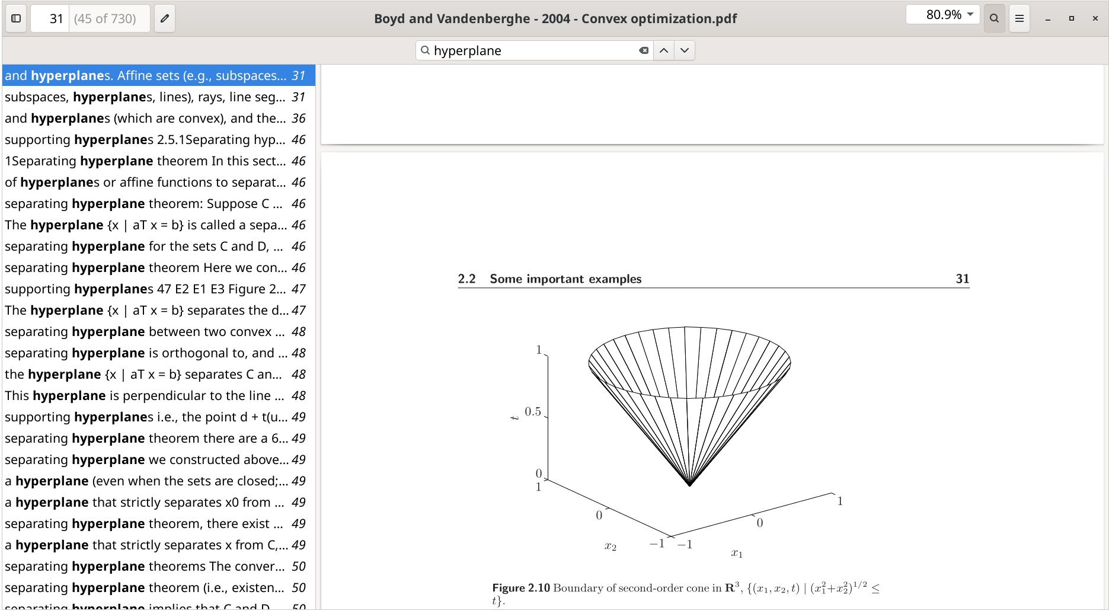Select result 'a hyperplane that strictly separates x from C'
This screenshot has height=611, width=1109.
[158, 545]
